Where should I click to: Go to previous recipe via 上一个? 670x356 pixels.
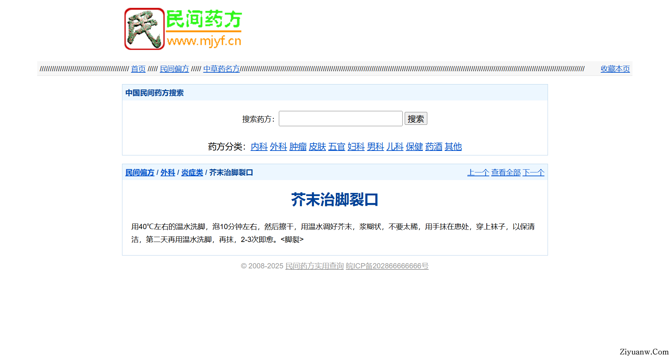coord(478,172)
